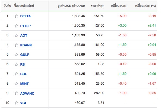Click the star icon beside KBANK
This screenshot has height=109, width=162.
coord(16,45)
